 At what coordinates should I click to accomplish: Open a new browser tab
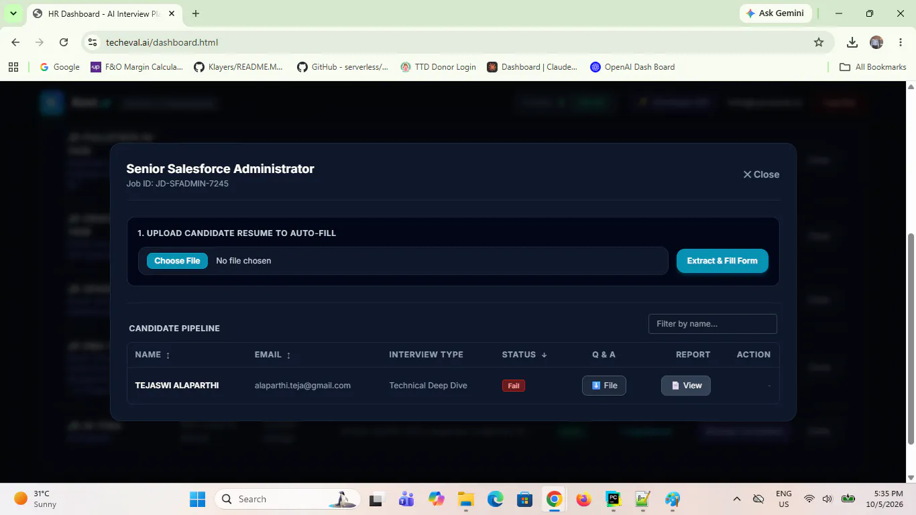click(x=196, y=13)
